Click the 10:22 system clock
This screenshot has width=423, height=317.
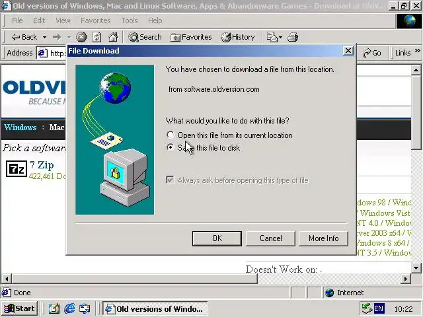point(403,309)
